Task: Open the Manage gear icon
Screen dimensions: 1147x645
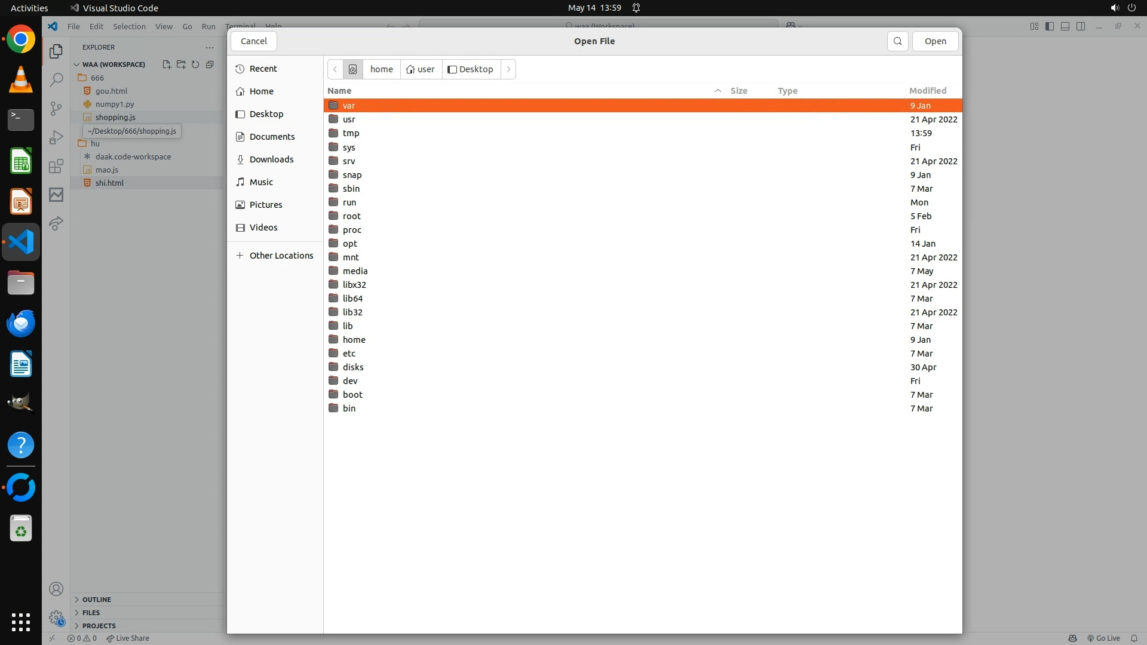Action: pyautogui.click(x=56, y=618)
